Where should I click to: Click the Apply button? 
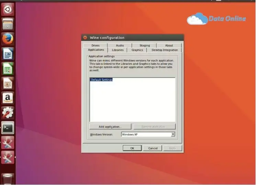click(173, 148)
